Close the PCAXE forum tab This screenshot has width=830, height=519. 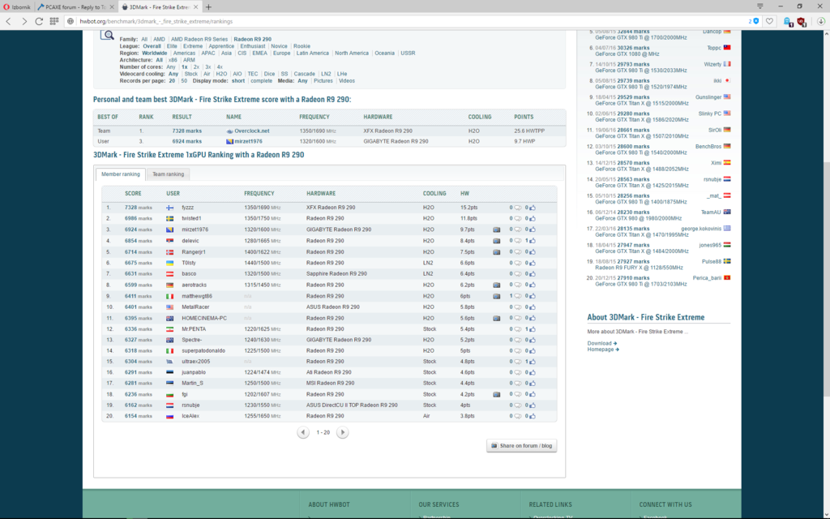click(112, 6)
